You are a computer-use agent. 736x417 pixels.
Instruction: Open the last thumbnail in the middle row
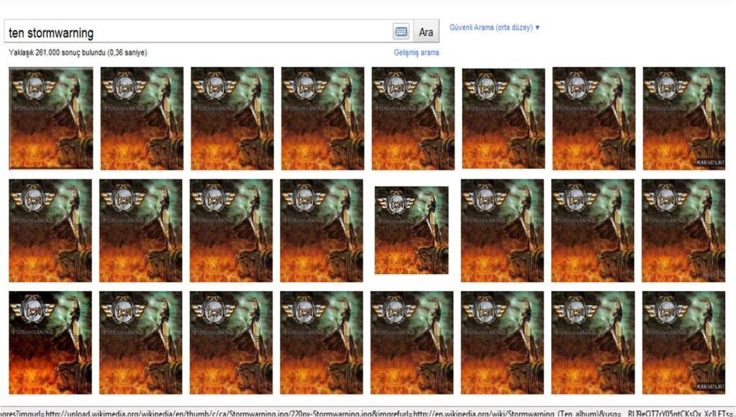684,230
